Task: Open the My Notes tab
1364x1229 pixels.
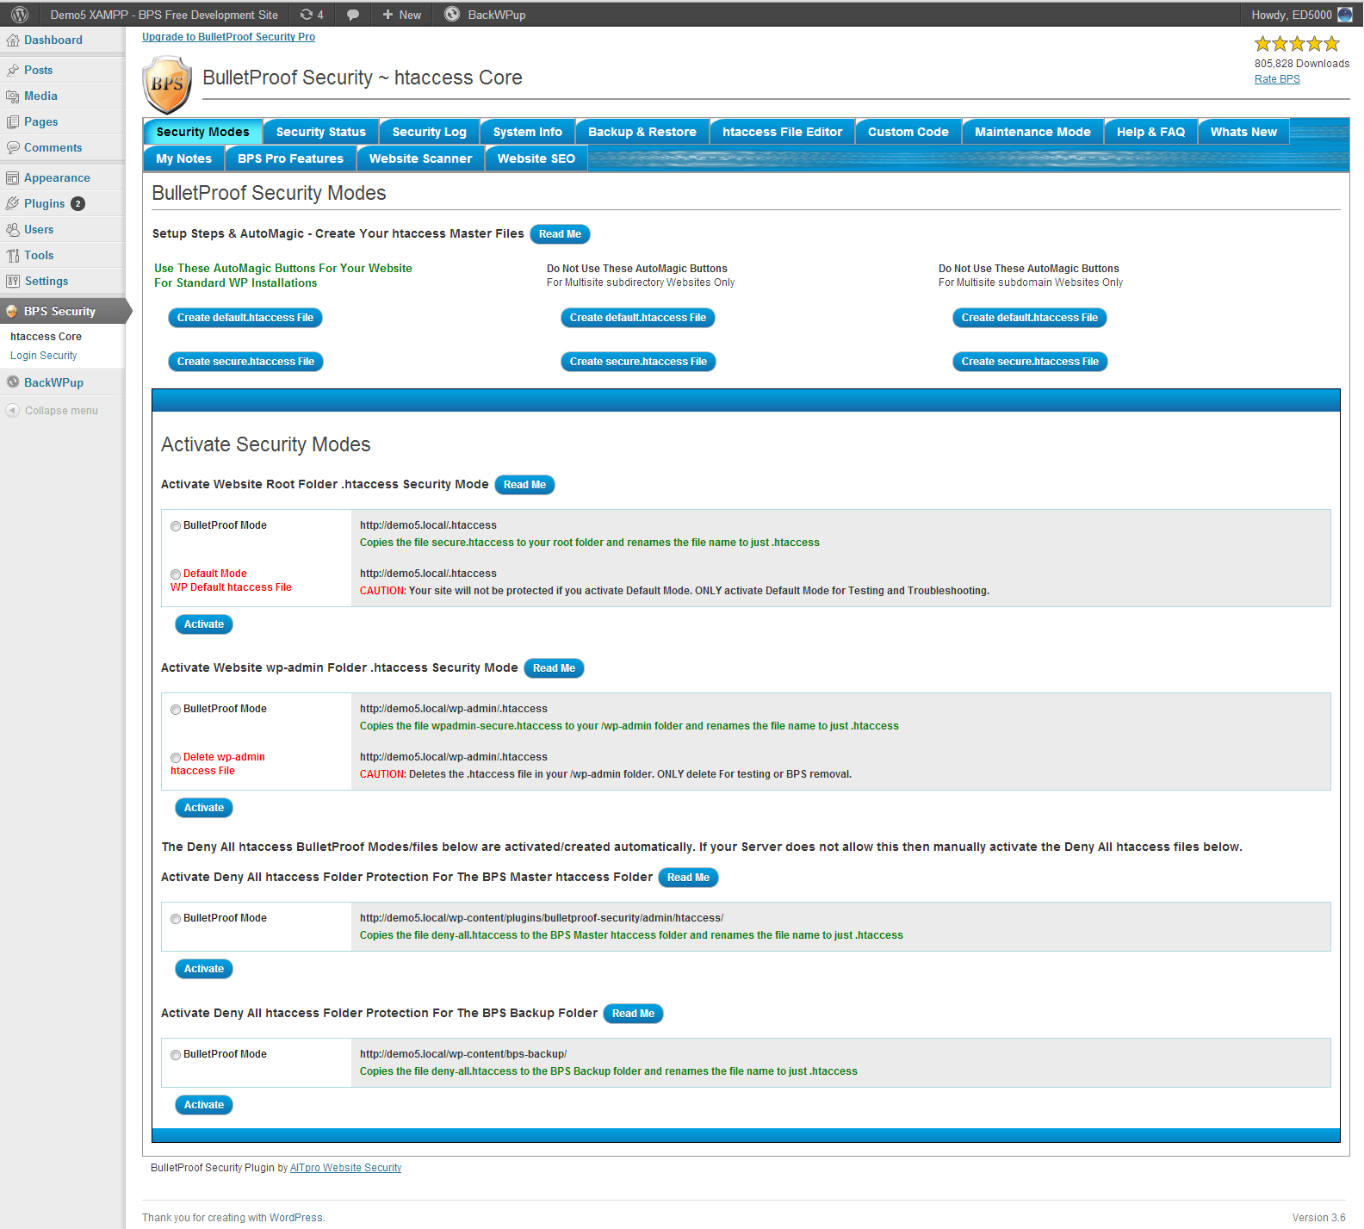Action: 184,158
